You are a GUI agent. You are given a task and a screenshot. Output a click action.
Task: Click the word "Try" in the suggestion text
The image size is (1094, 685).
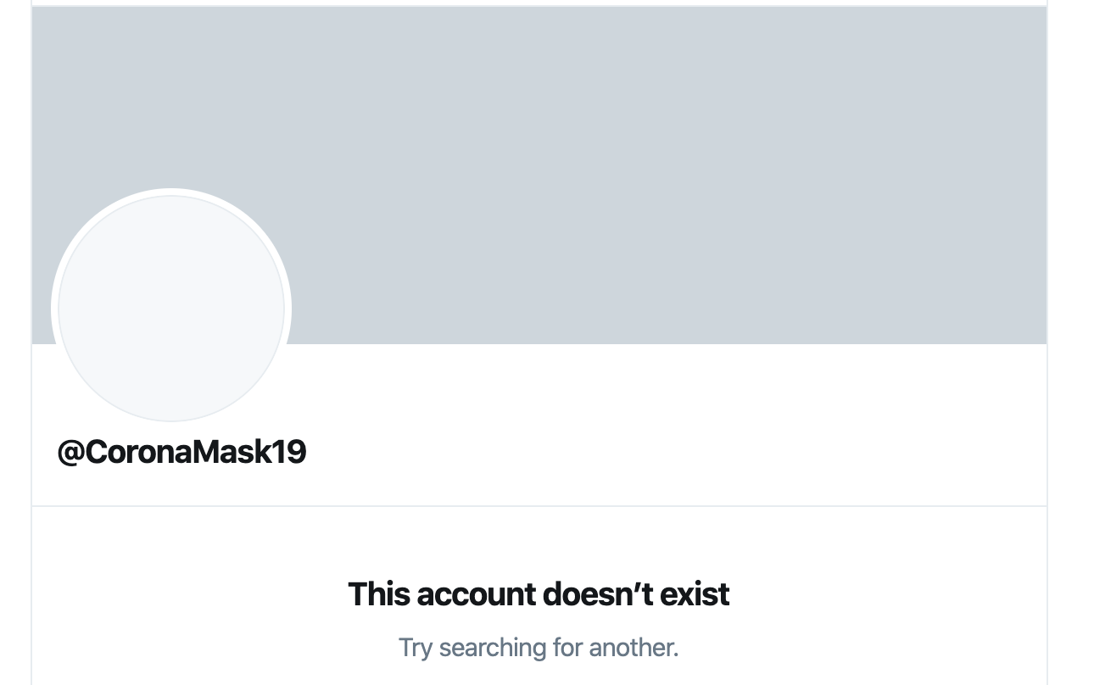click(416, 649)
